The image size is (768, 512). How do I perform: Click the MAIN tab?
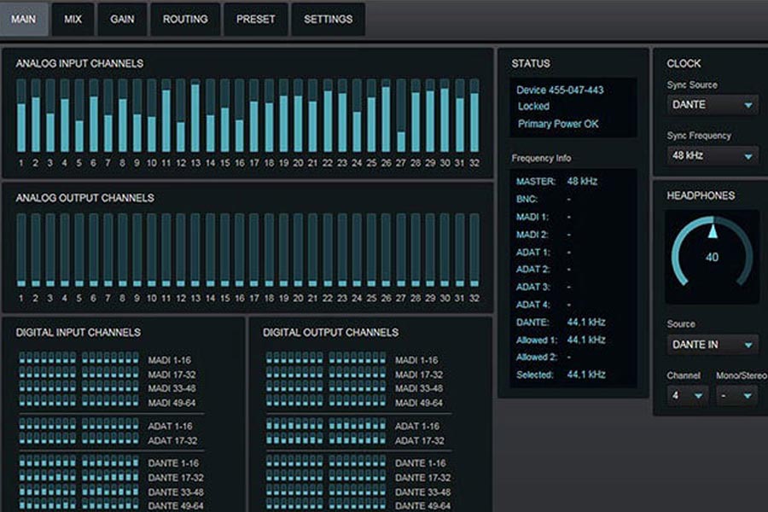click(x=24, y=20)
